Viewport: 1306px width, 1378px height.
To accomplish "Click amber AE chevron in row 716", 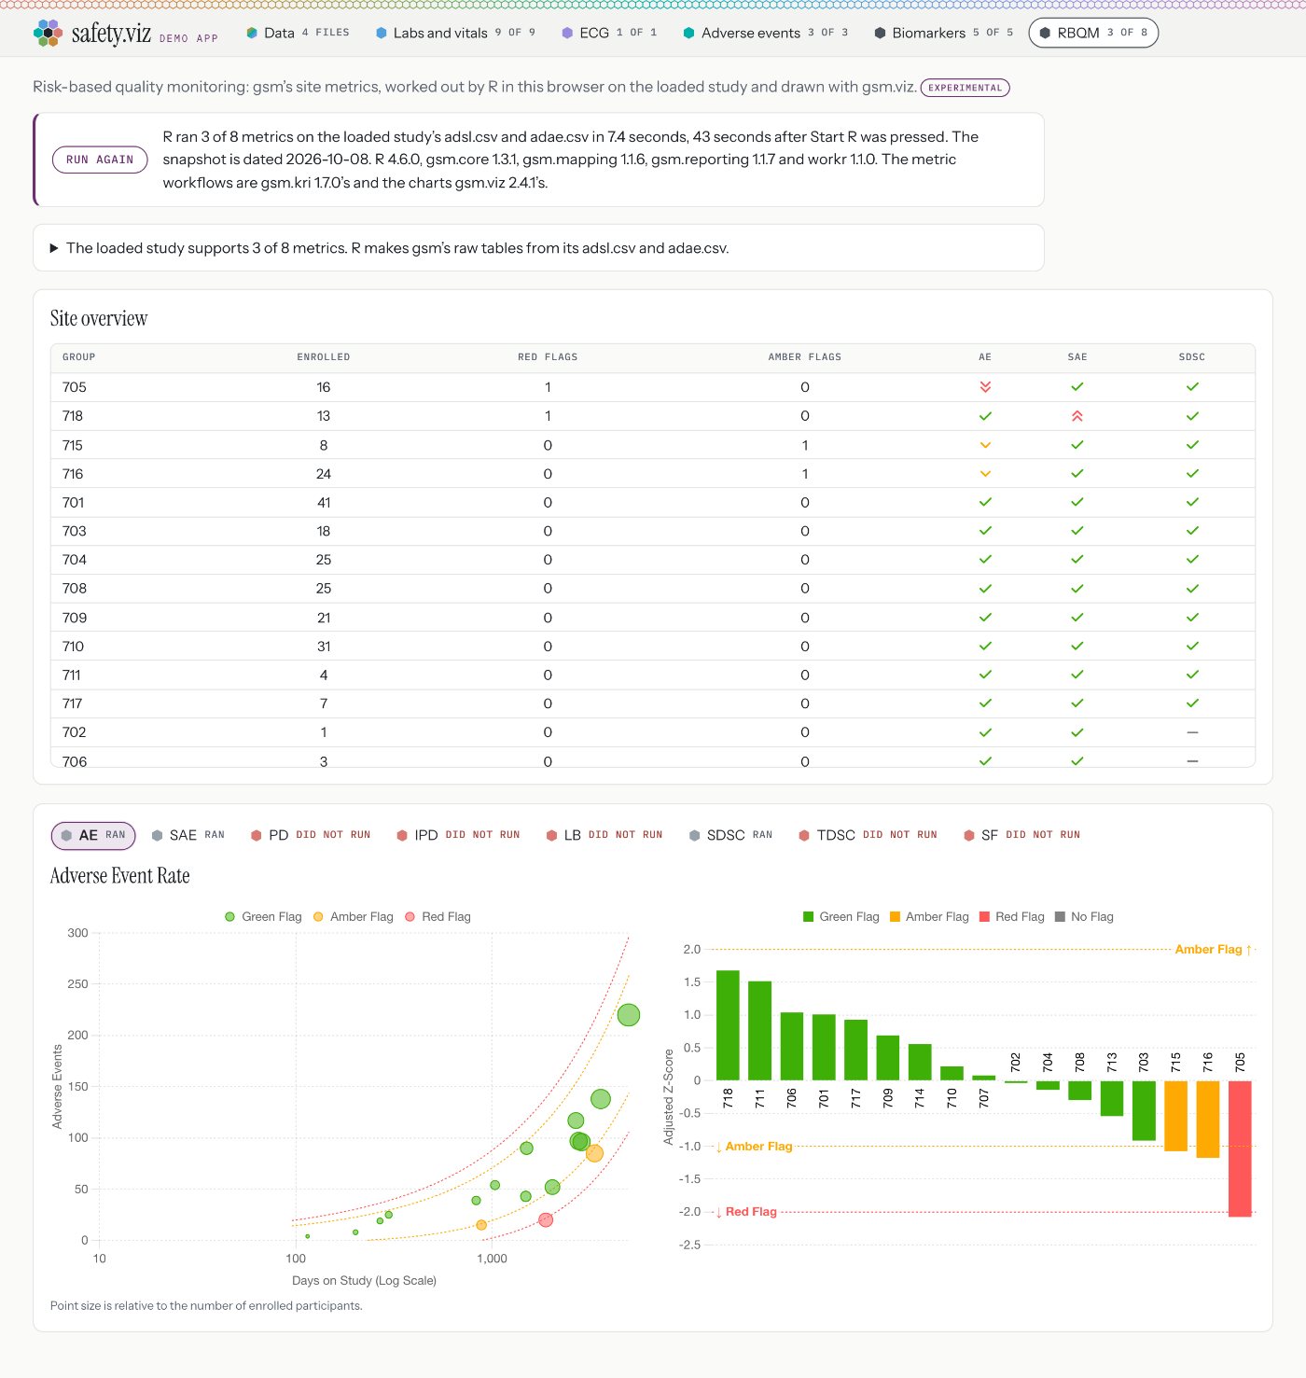I will [x=985, y=474].
